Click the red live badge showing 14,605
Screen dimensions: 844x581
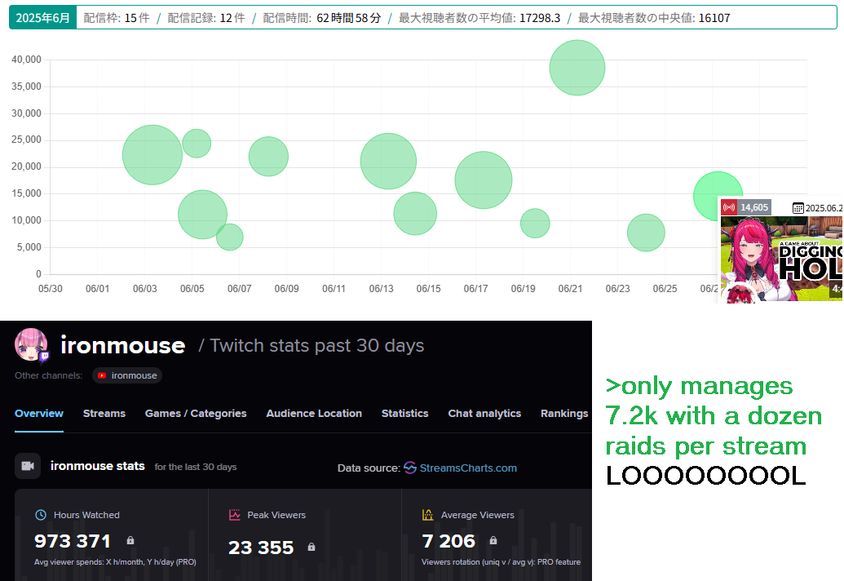coord(746,207)
